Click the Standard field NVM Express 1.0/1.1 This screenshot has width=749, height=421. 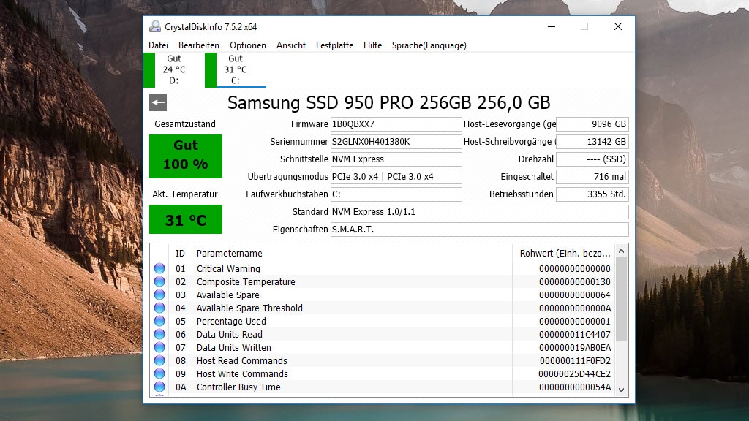pyautogui.click(x=480, y=212)
